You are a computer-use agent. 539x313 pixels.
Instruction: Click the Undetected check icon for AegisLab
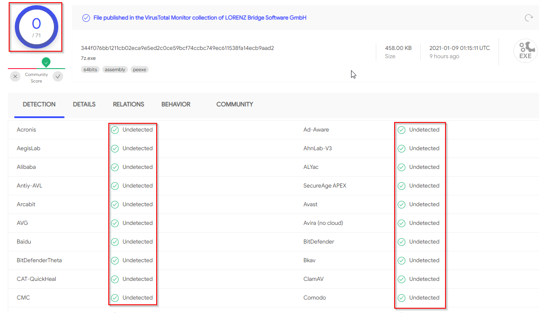click(115, 148)
